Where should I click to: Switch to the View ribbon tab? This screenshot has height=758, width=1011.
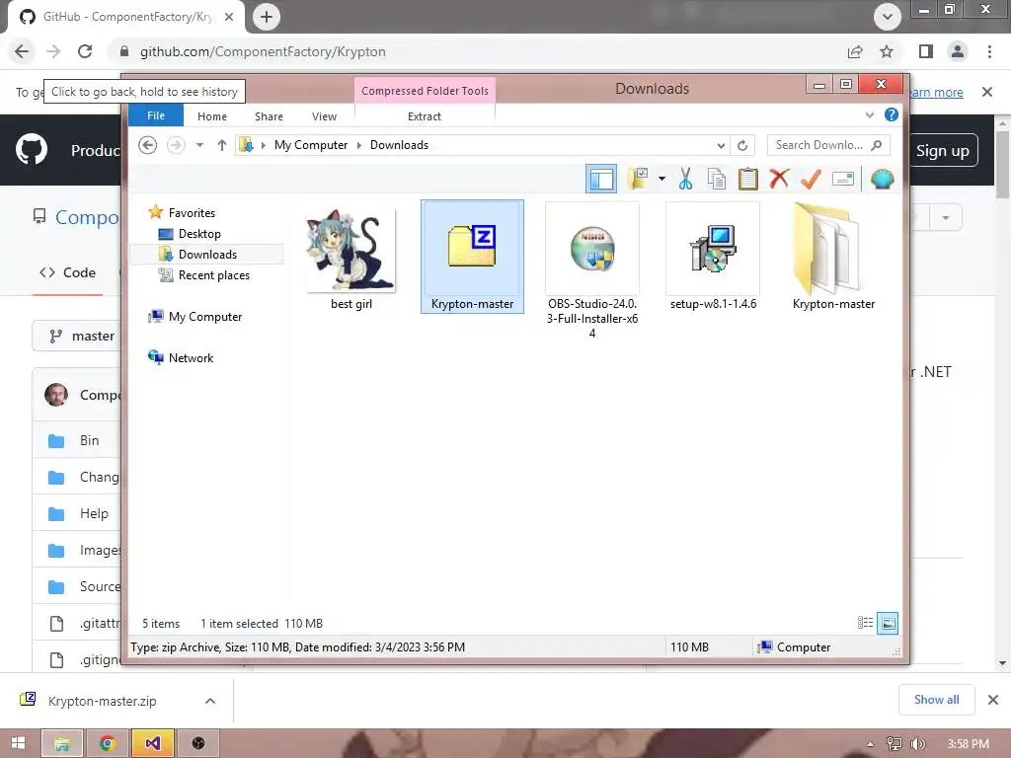pyautogui.click(x=324, y=116)
